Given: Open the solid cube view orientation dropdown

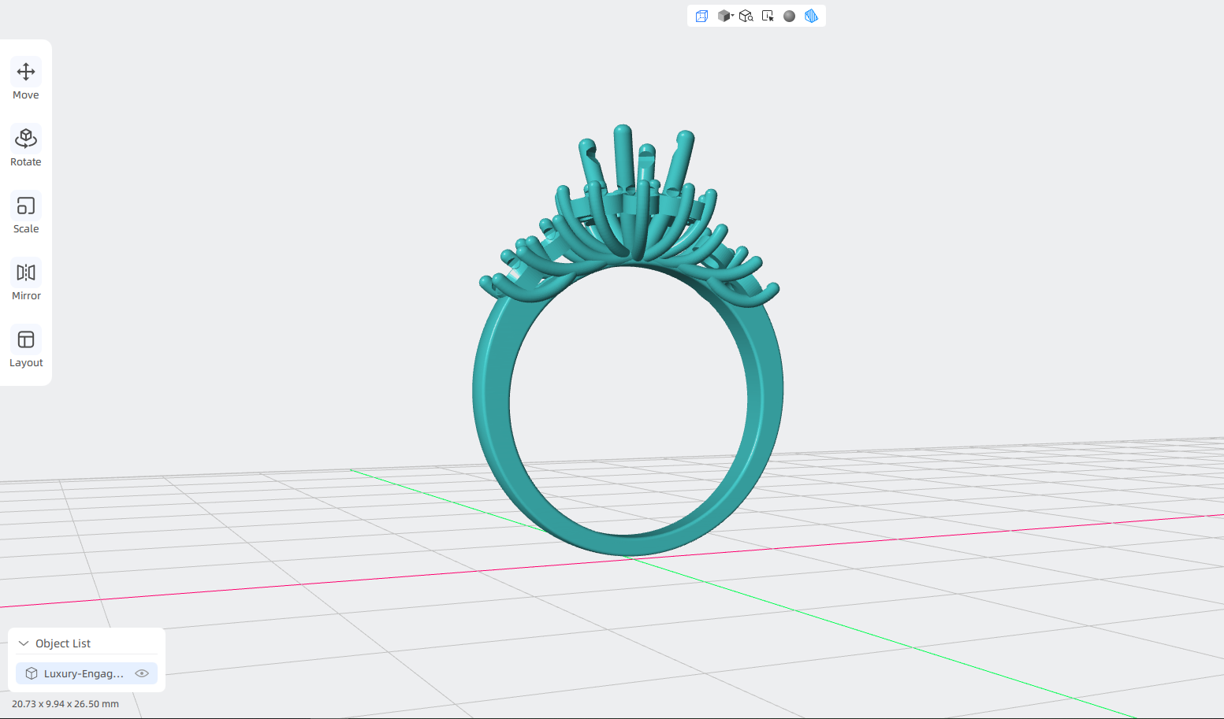Looking at the screenshot, I should click(725, 16).
